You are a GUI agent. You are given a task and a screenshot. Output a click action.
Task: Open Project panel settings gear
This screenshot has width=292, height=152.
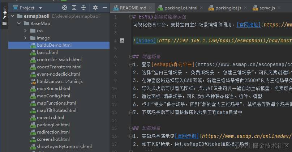click(95, 8)
